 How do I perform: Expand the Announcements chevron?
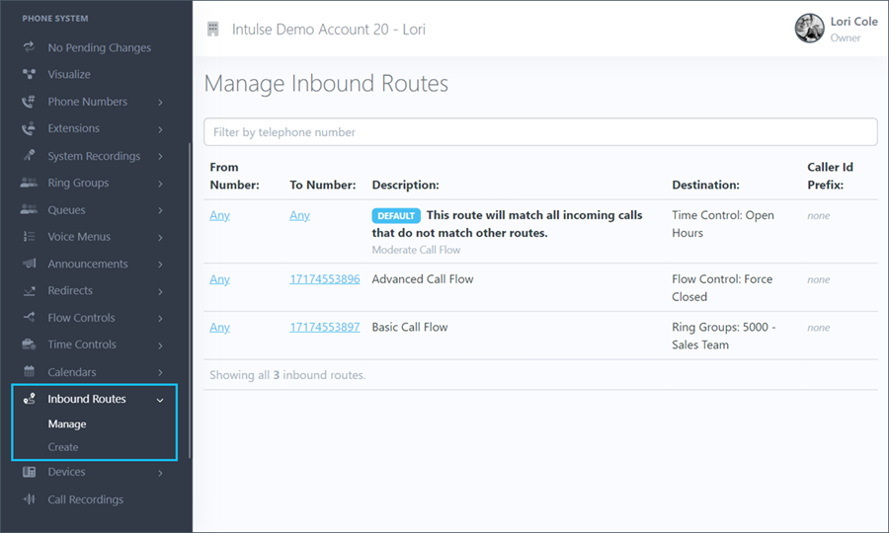pos(160,265)
